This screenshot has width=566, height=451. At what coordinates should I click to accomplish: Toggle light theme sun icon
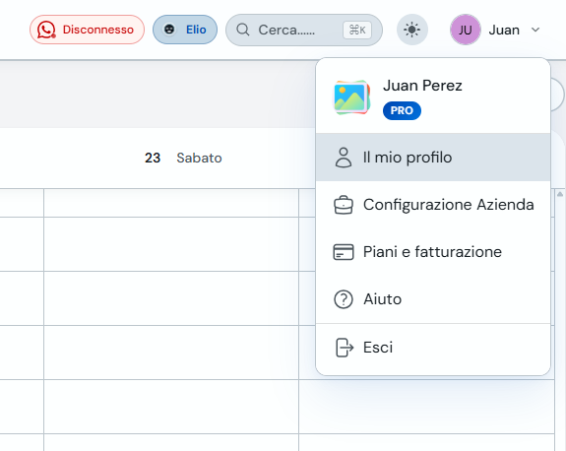point(412,30)
